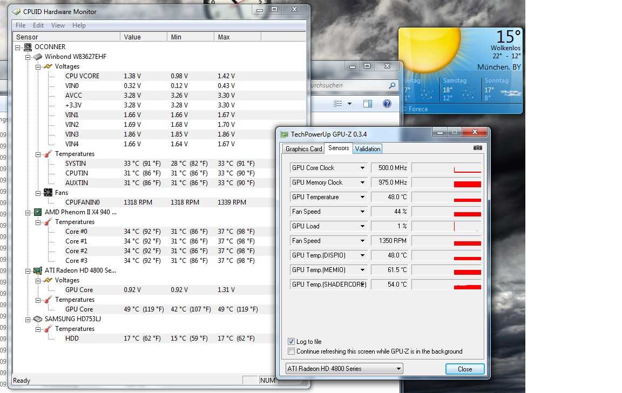This screenshot has height=393, width=622.
Task: Toggle the Log to file checkbox
Action: [291, 342]
